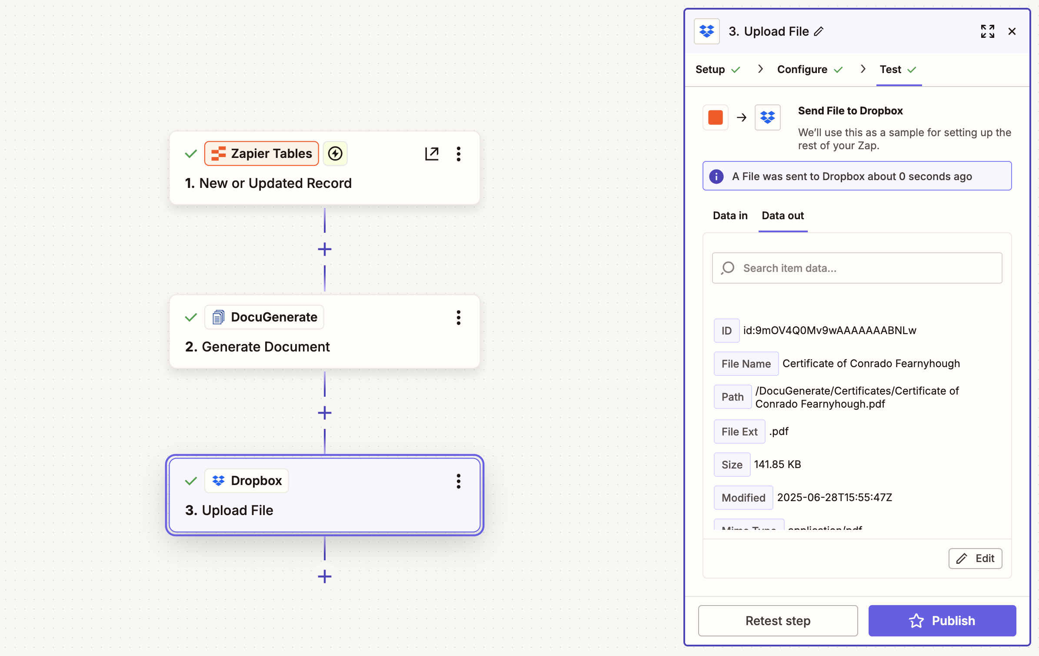Open the Dropbox step's three-dot menu
The height and width of the screenshot is (656, 1039).
(x=459, y=481)
